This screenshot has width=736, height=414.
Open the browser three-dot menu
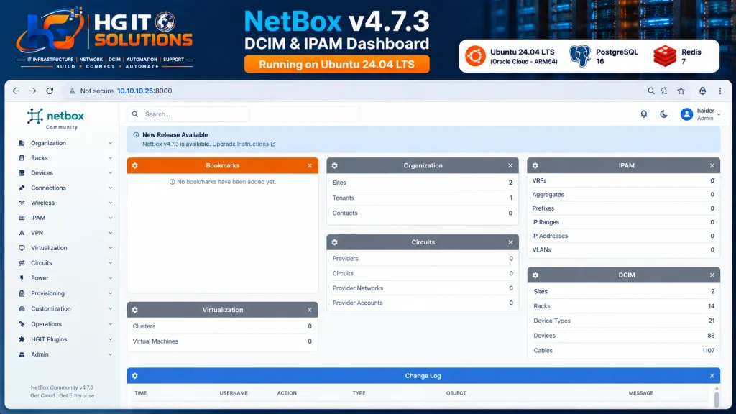click(x=719, y=91)
